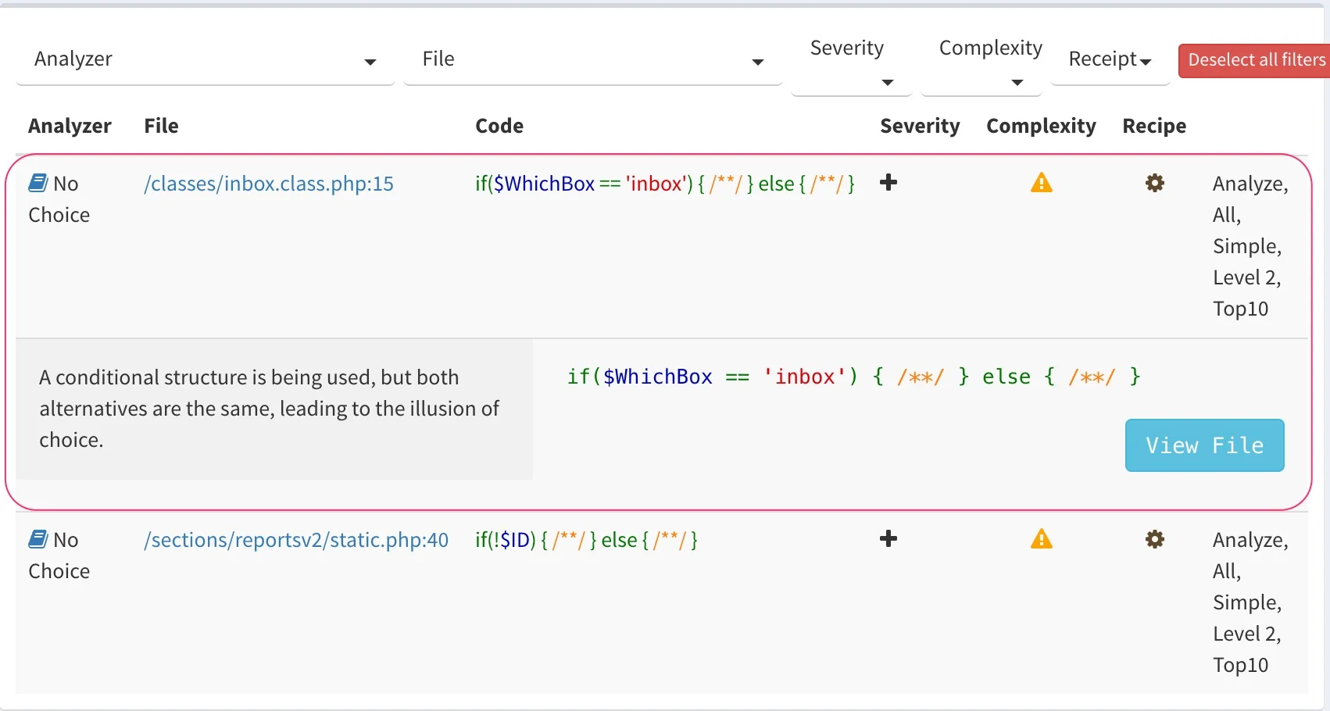Select the Analyze recipe link in first row
The image size is (1330, 711).
coord(1248,184)
